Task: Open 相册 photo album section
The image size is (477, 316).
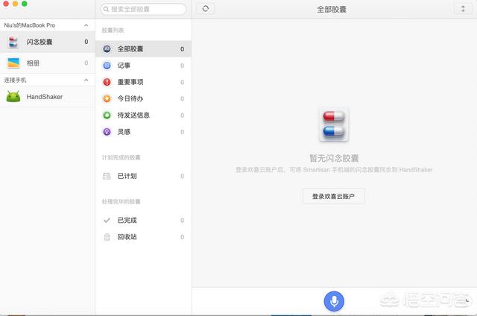Action: [34, 63]
